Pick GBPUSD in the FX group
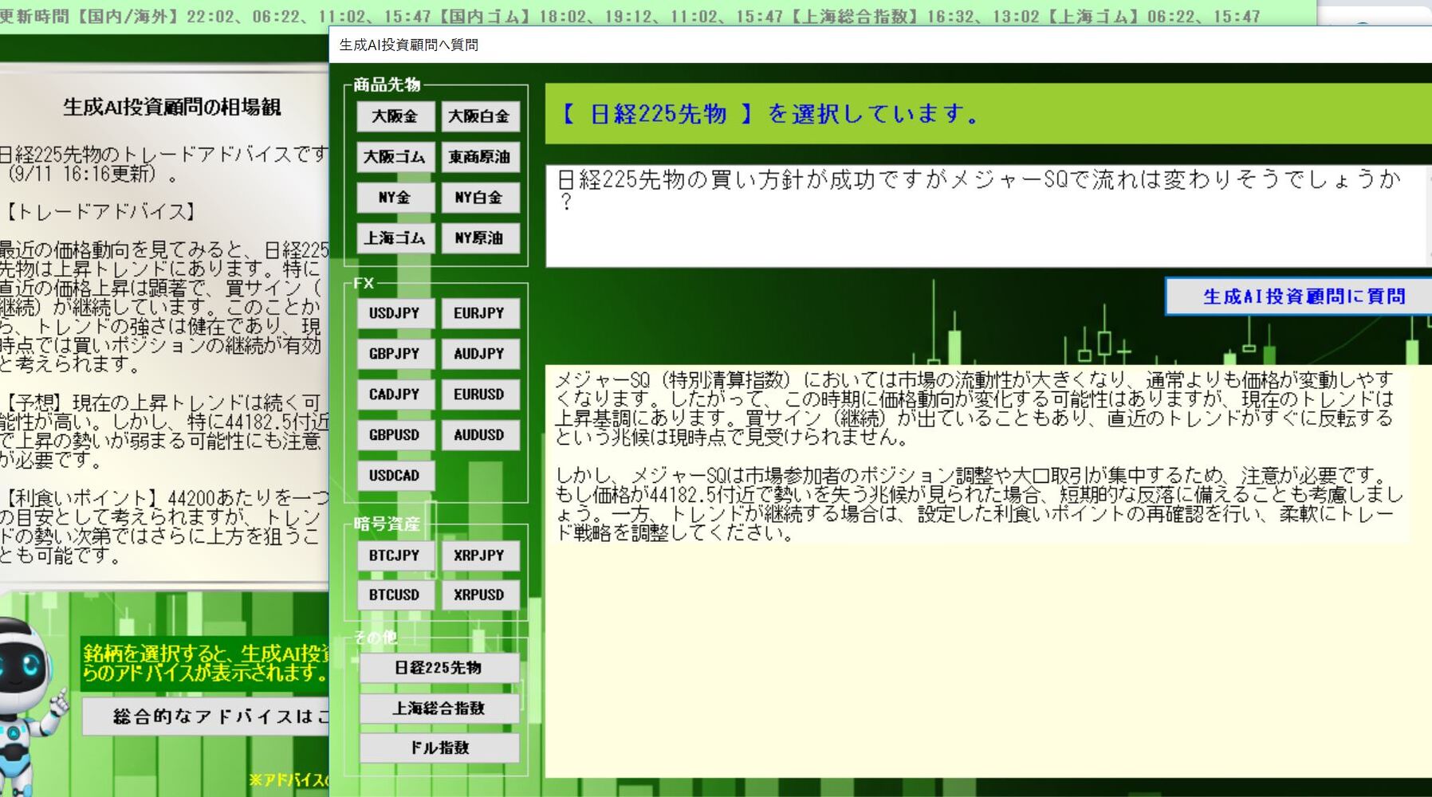The width and height of the screenshot is (1432, 797). point(395,435)
